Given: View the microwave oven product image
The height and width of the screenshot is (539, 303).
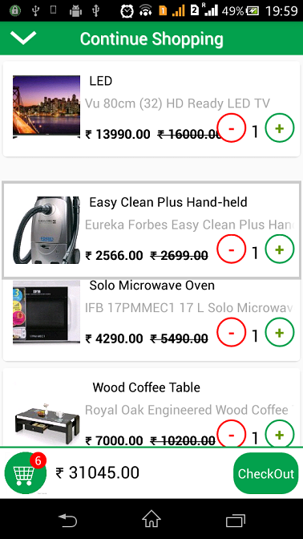Looking at the screenshot, I should pyautogui.click(x=46, y=313).
